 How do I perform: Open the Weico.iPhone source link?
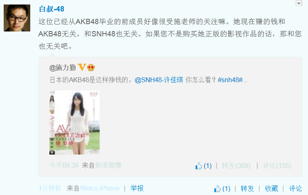click(x=100, y=188)
